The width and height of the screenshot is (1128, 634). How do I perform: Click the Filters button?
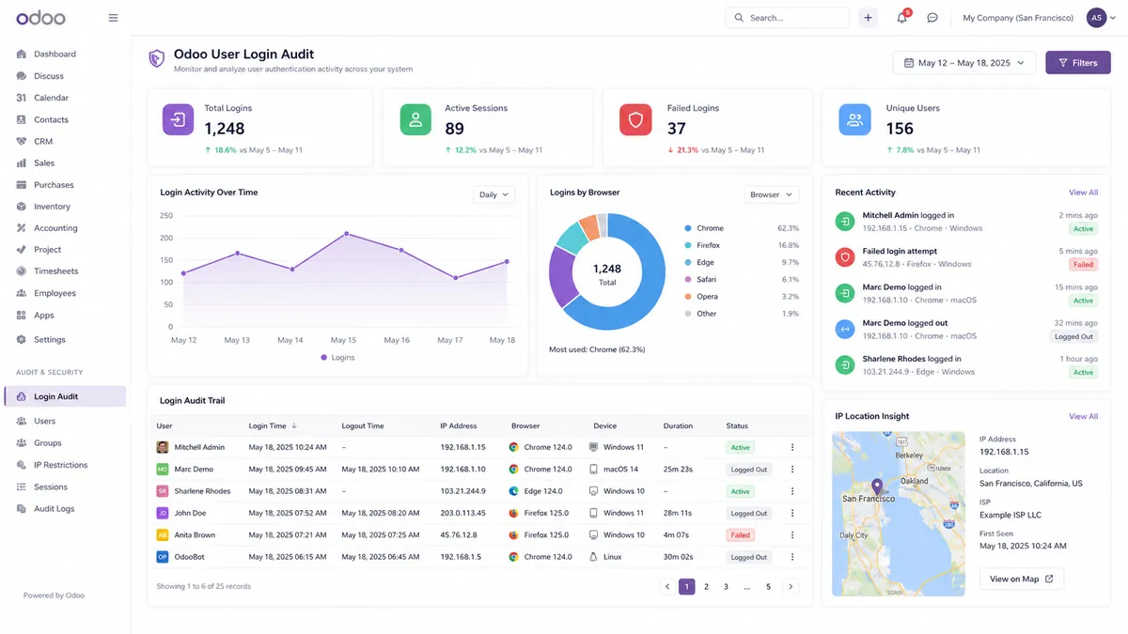(x=1078, y=63)
